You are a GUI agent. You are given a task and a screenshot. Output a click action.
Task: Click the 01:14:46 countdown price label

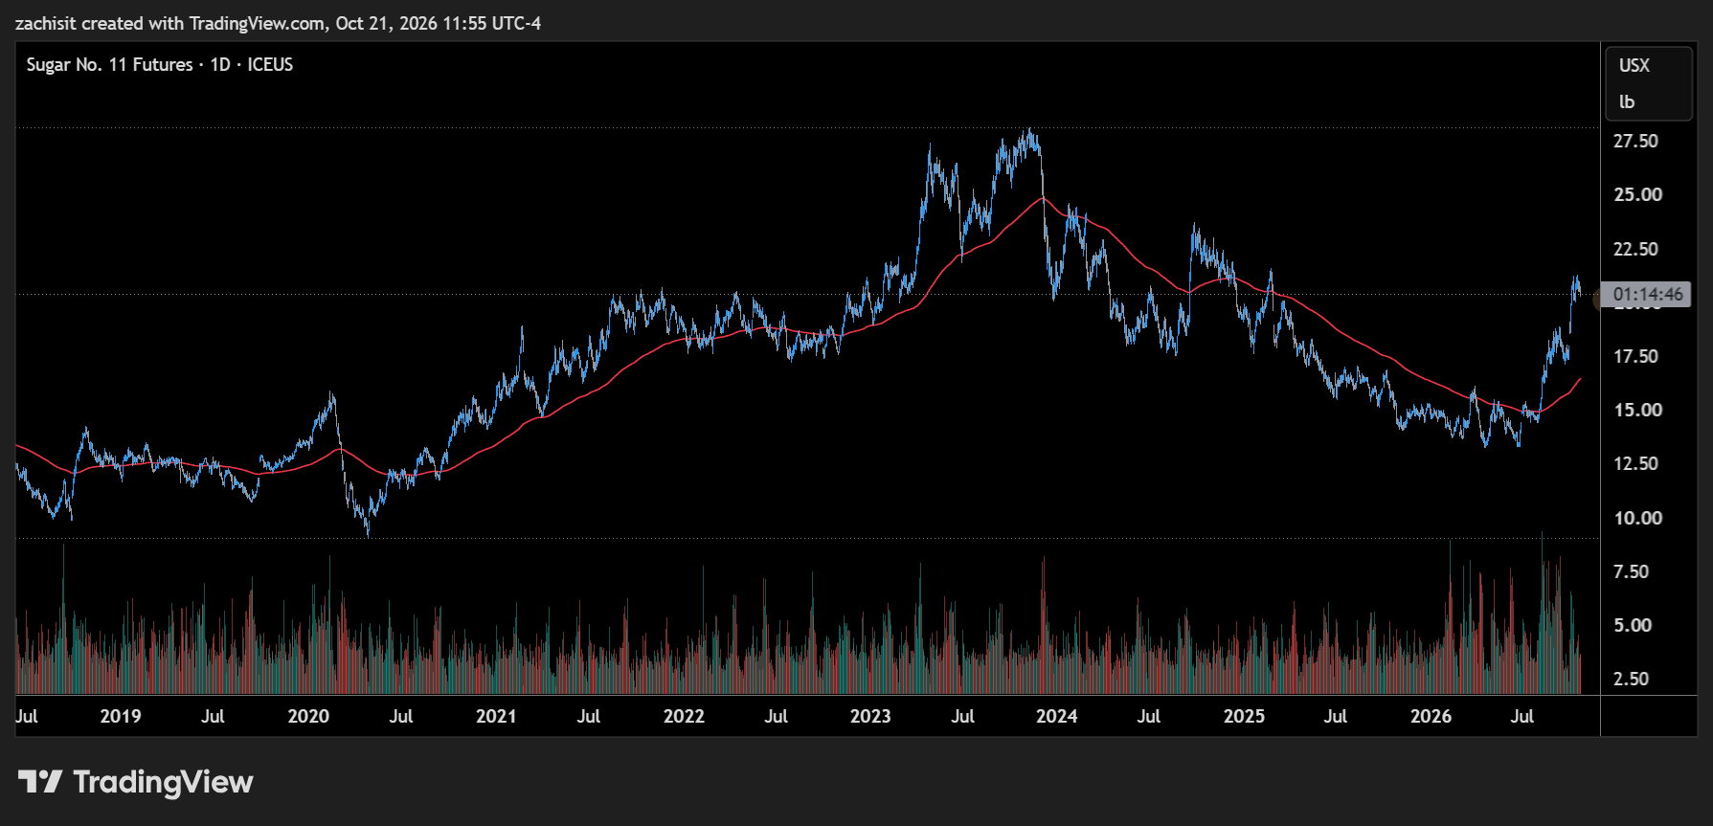click(x=1647, y=295)
